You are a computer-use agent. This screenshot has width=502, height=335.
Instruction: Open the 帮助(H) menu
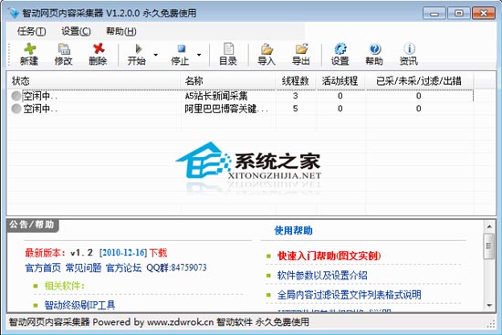tap(121, 31)
